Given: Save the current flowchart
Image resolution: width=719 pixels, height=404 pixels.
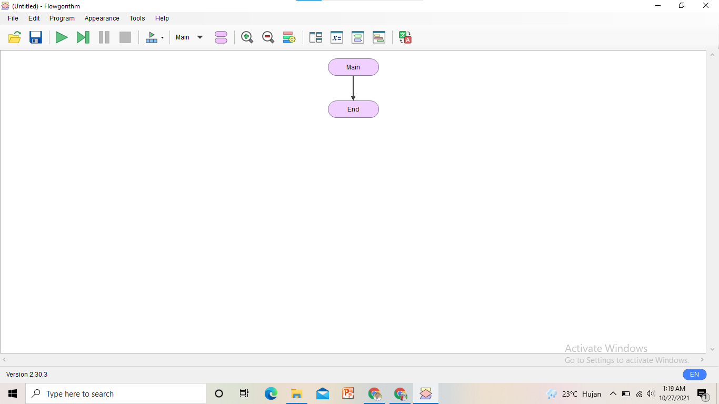Looking at the screenshot, I should (x=35, y=37).
